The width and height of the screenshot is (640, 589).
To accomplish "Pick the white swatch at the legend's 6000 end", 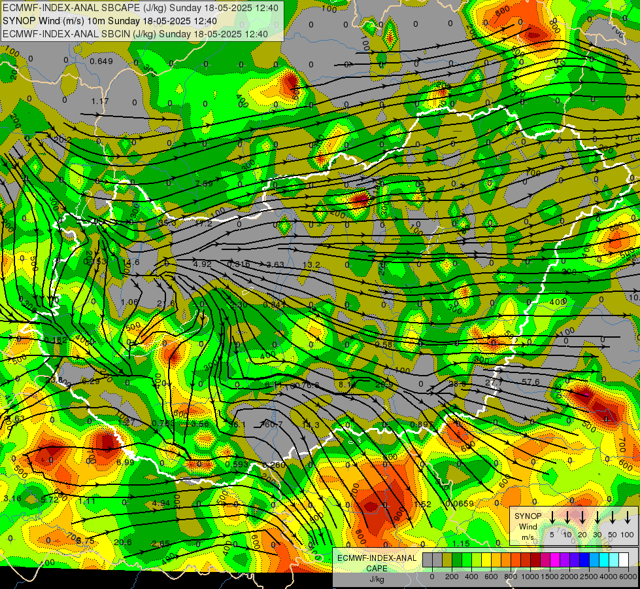I will [x=624, y=560].
